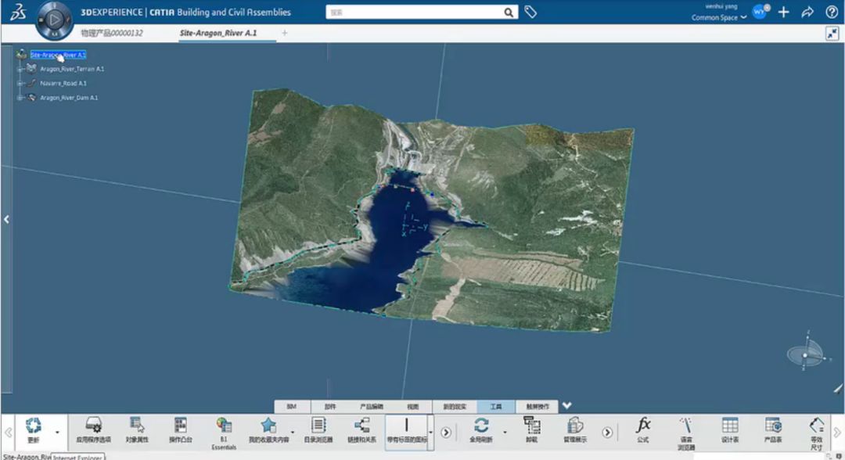Toggle the collapse view button at top right
Screen dimensions: 845x460
pos(832,34)
